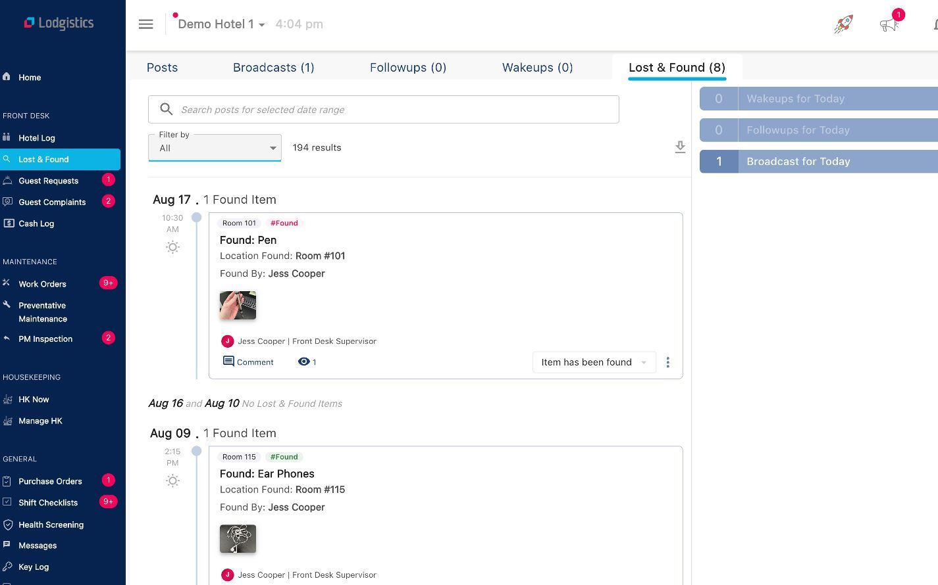Download the lost and found results
Viewport: 938px width, 585px height.
(x=680, y=147)
